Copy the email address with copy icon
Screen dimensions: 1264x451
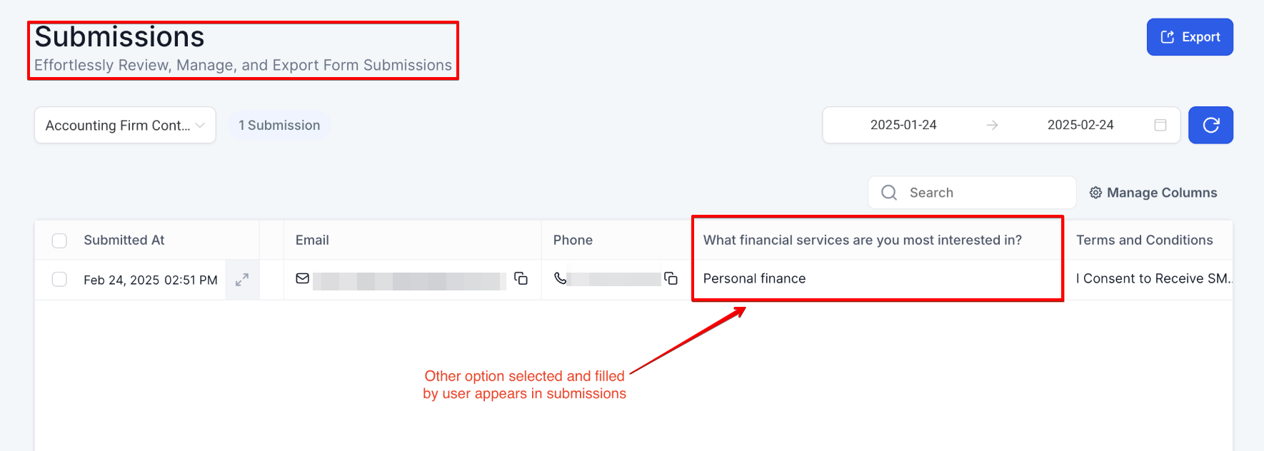pyautogui.click(x=521, y=278)
